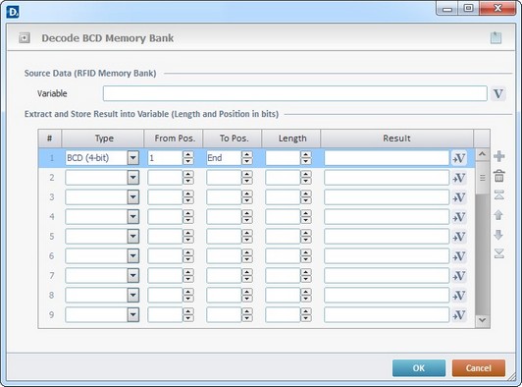Image resolution: width=522 pixels, height=387 pixels.
Task: Increase Length value in row 5
Action: (305, 234)
